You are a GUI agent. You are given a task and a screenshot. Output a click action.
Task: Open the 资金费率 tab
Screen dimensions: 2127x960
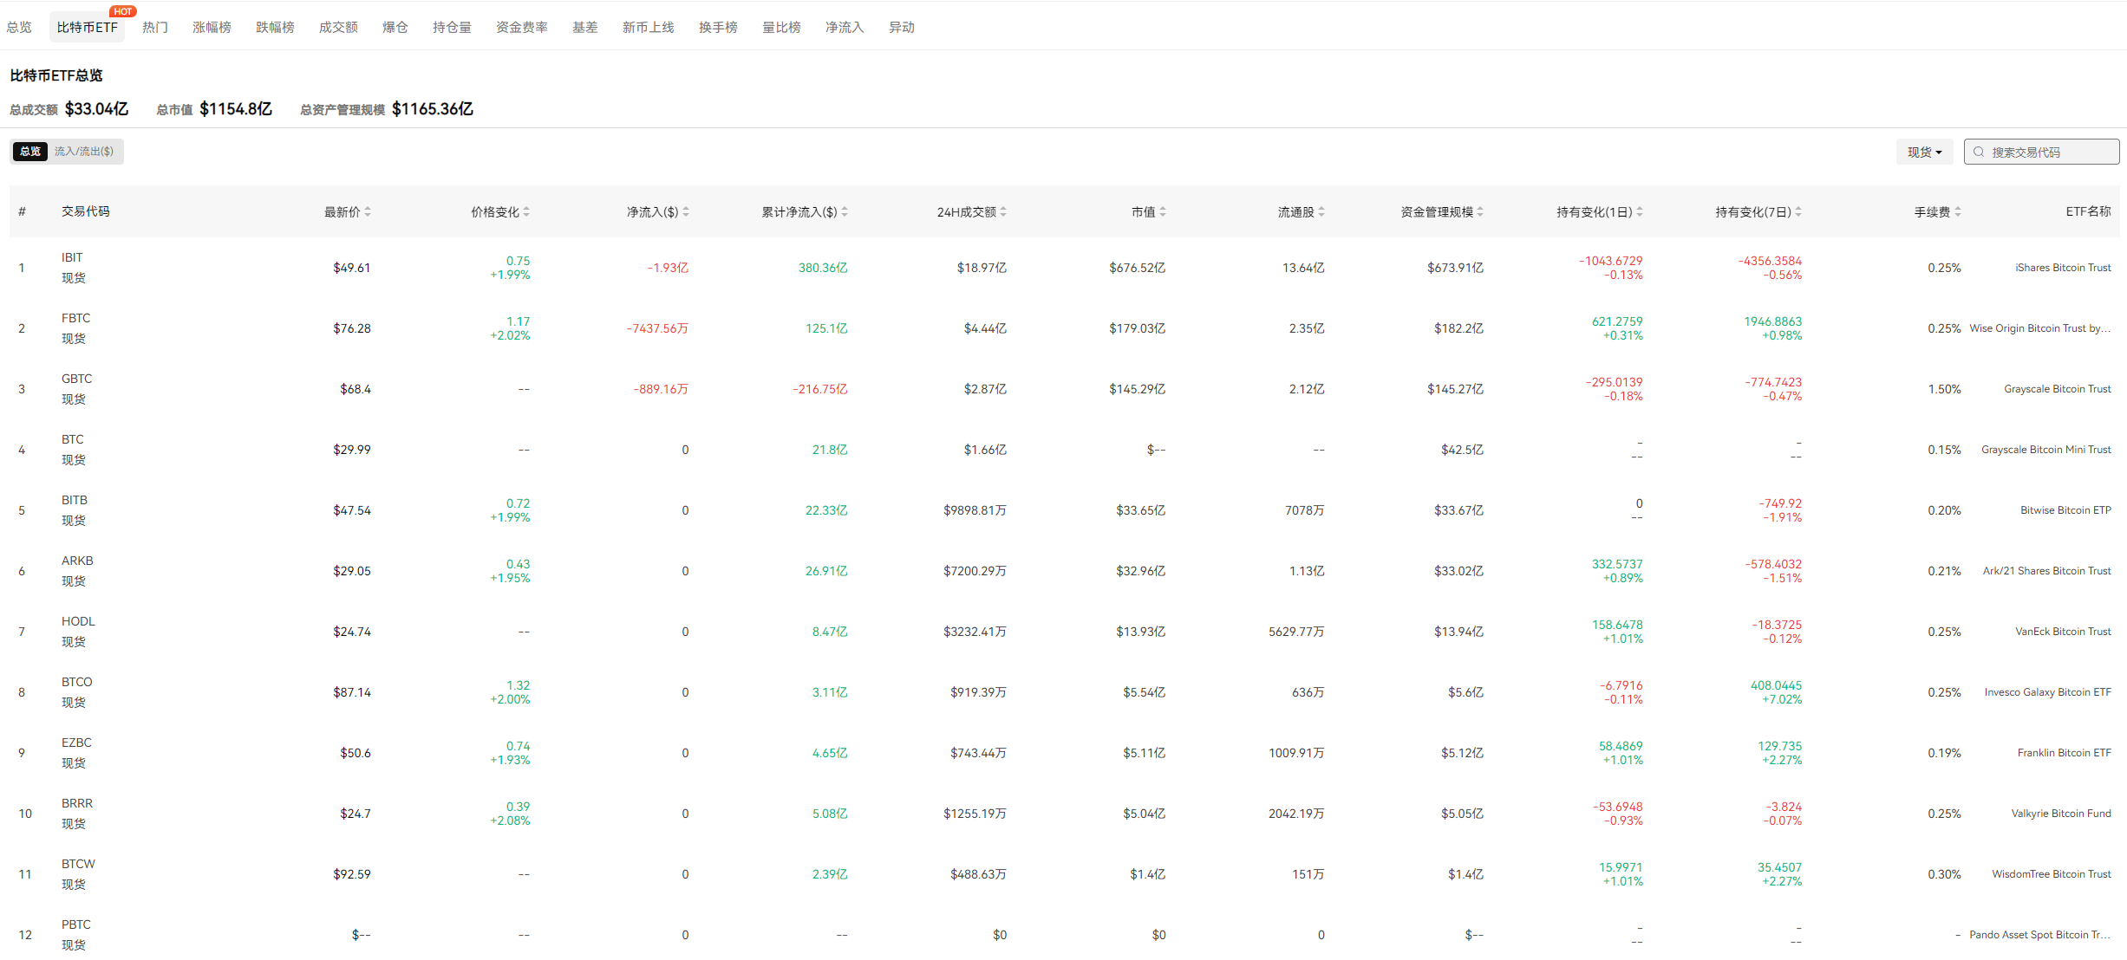(x=521, y=28)
